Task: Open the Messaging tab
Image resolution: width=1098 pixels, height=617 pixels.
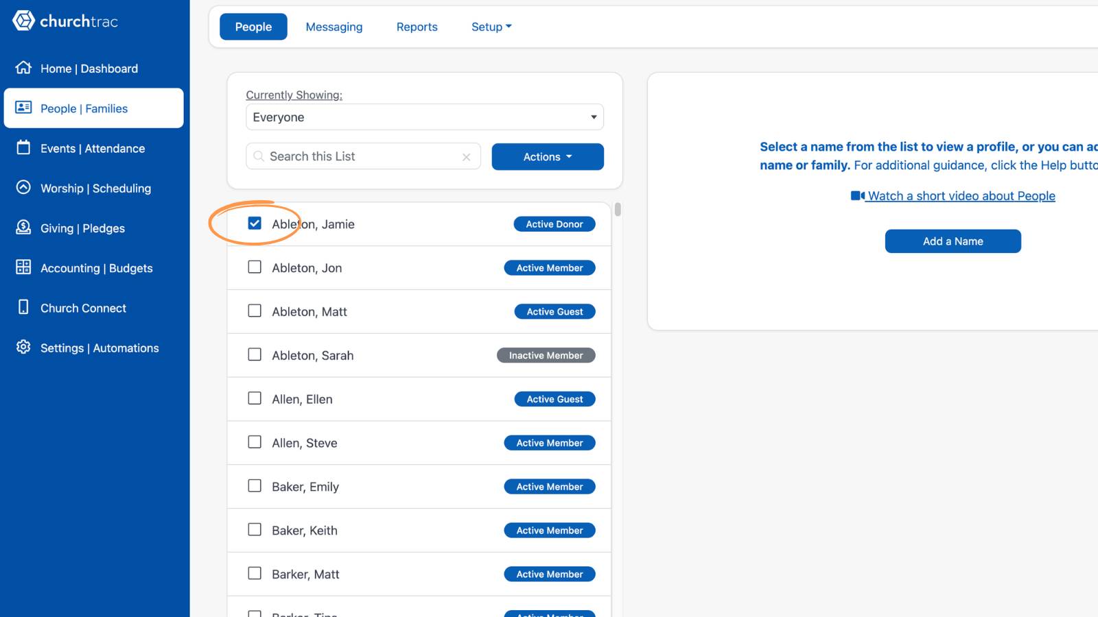Action: pyautogui.click(x=334, y=27)
